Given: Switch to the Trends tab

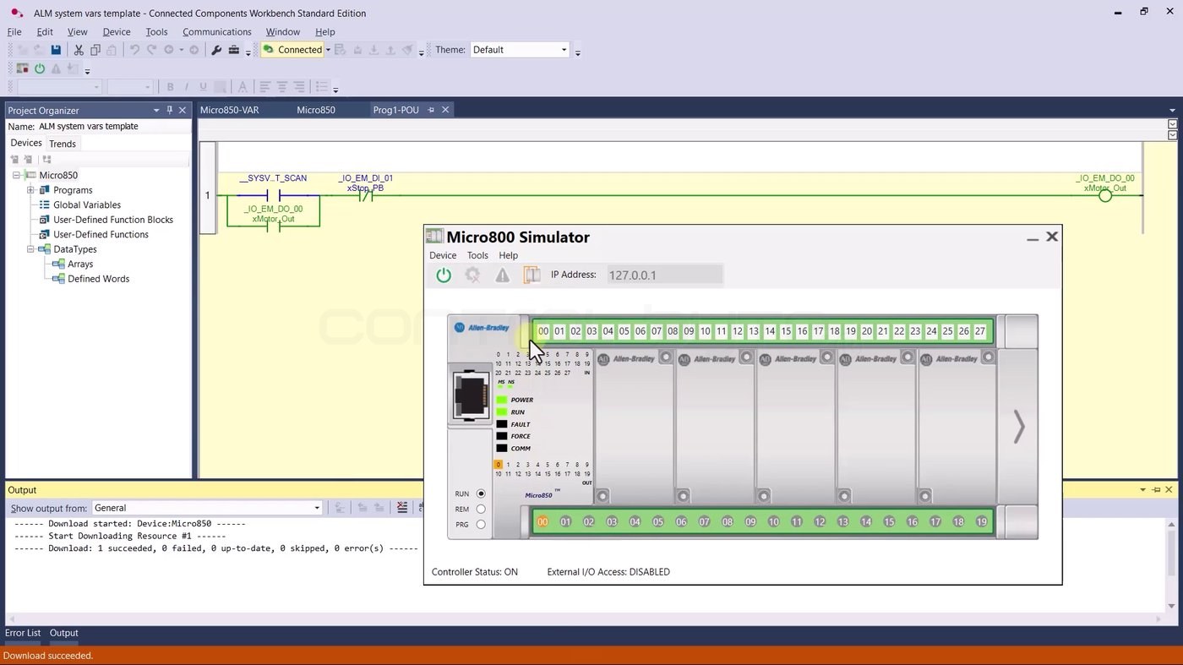Looking at the screenshot, I should (63, 144).
